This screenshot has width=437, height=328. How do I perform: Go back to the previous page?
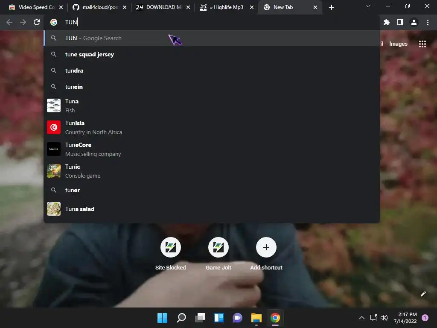(x=9, y=22)
